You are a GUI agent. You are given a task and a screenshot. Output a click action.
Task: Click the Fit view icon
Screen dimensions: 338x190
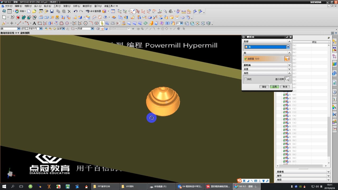pos(113,11)
